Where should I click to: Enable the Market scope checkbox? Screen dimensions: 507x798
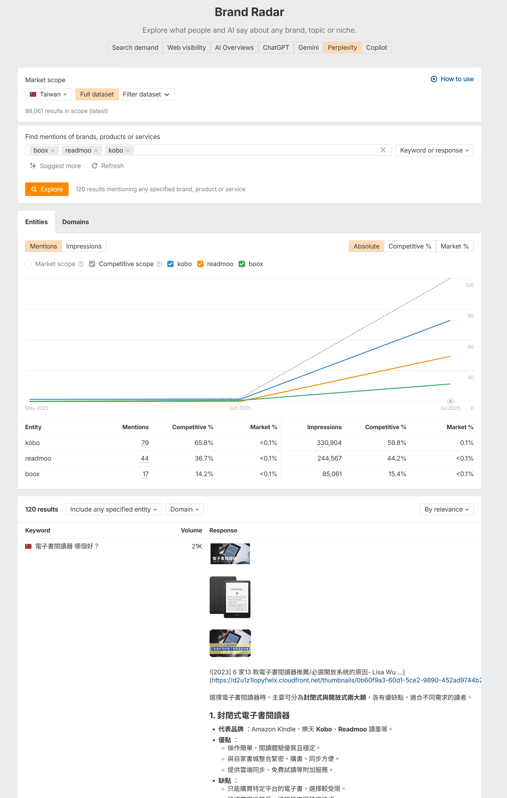click(x=28, y=264)
